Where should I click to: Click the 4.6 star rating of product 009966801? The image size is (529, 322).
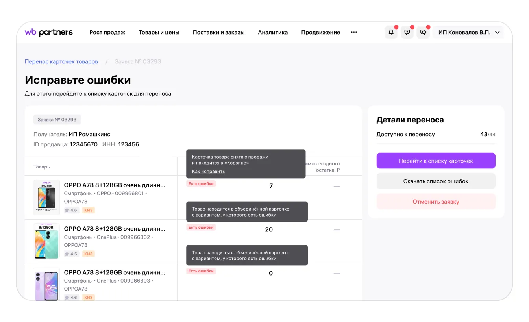[71, 210]
